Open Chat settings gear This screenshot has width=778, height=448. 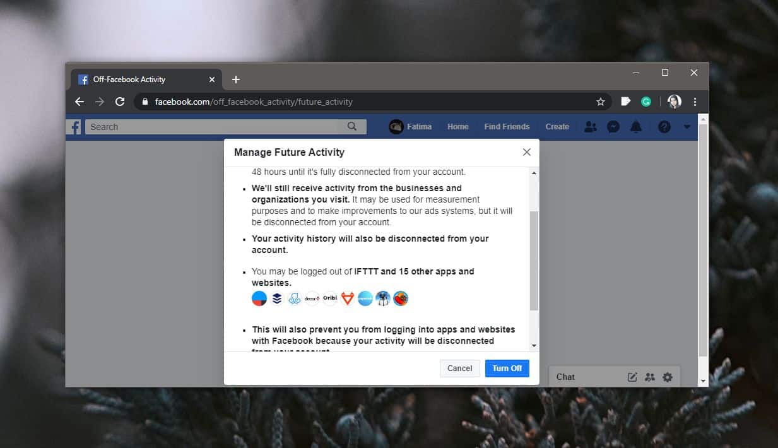point(668,377)
